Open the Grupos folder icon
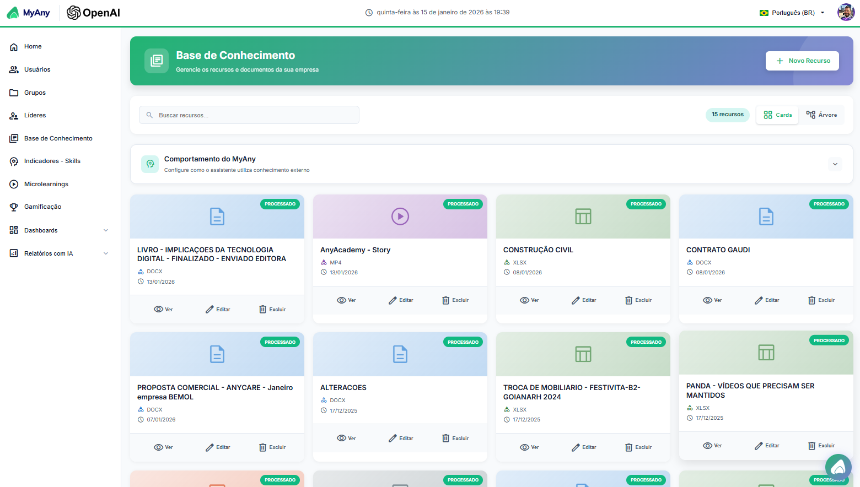The width and height of the screenshot is (860, 487). point(14,92)
